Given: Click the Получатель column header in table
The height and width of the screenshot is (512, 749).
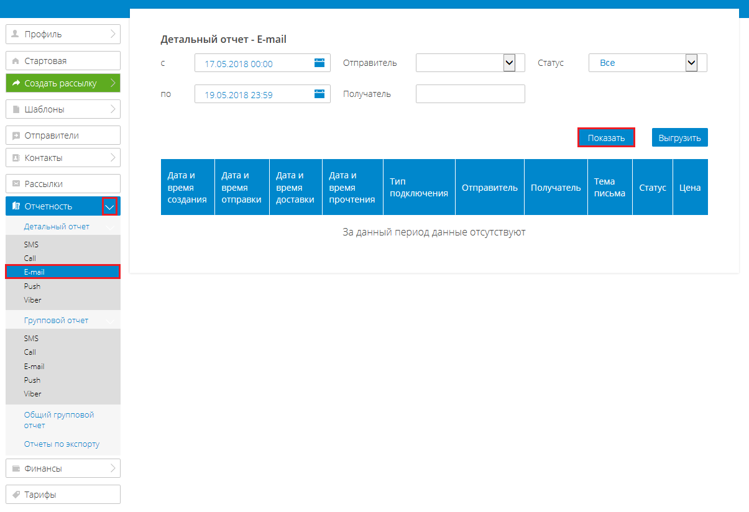Looking at the screenshot, I should click(x=556, y=187).
